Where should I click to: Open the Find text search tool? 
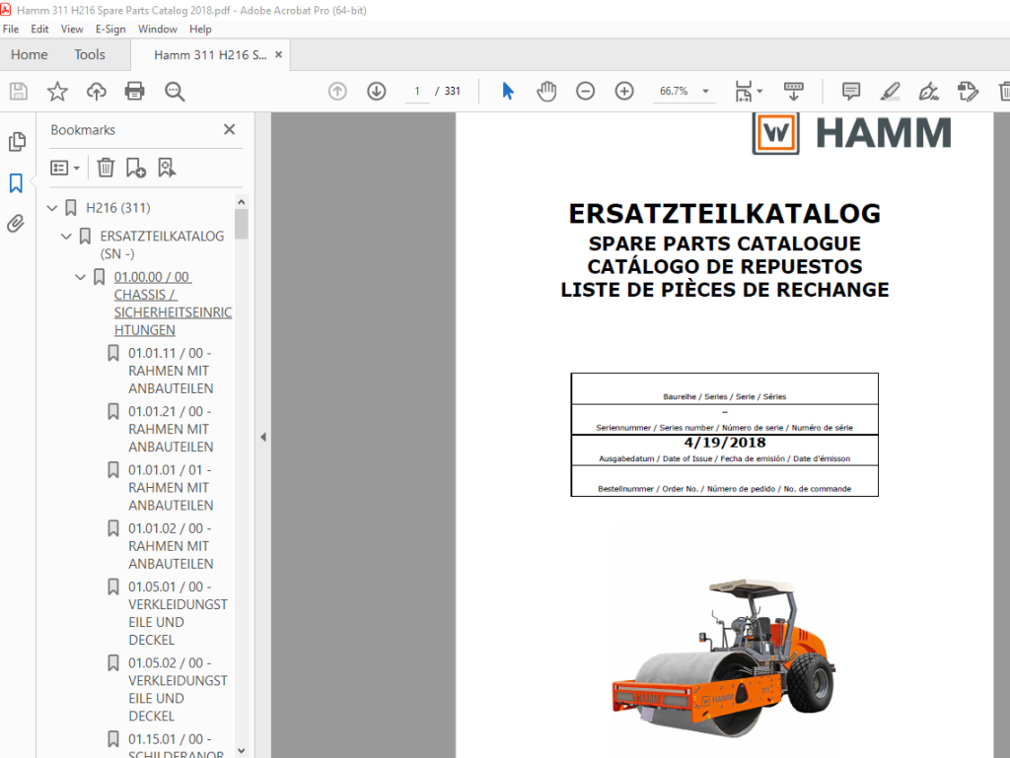tap(175, 92)
